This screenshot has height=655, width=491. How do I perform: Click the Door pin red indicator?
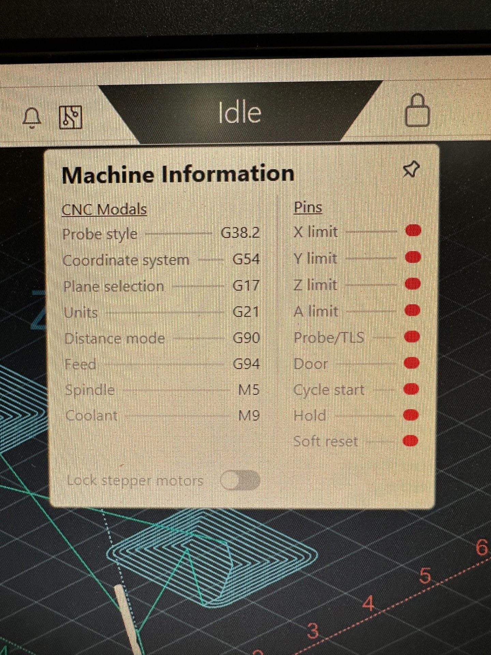412,363
